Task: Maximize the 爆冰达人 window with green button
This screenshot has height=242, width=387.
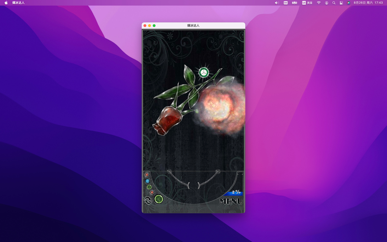Action: click(154, 26)
